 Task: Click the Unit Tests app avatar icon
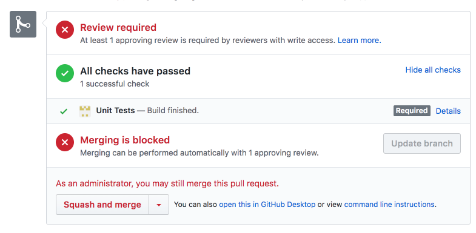85,111
